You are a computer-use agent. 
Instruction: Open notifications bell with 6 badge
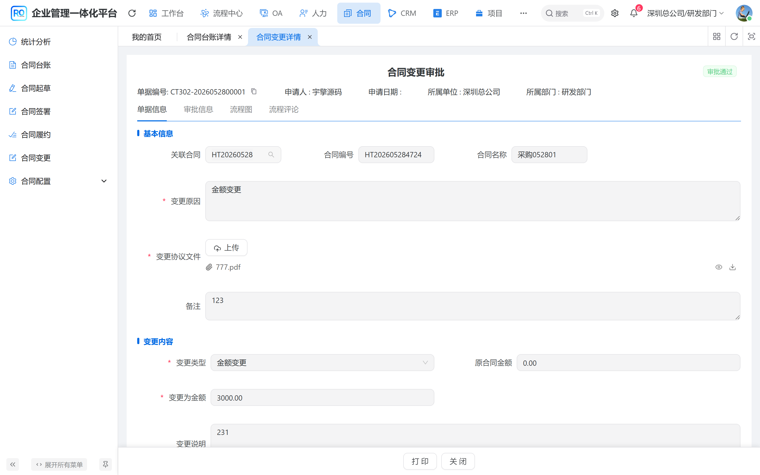[634, 13]
